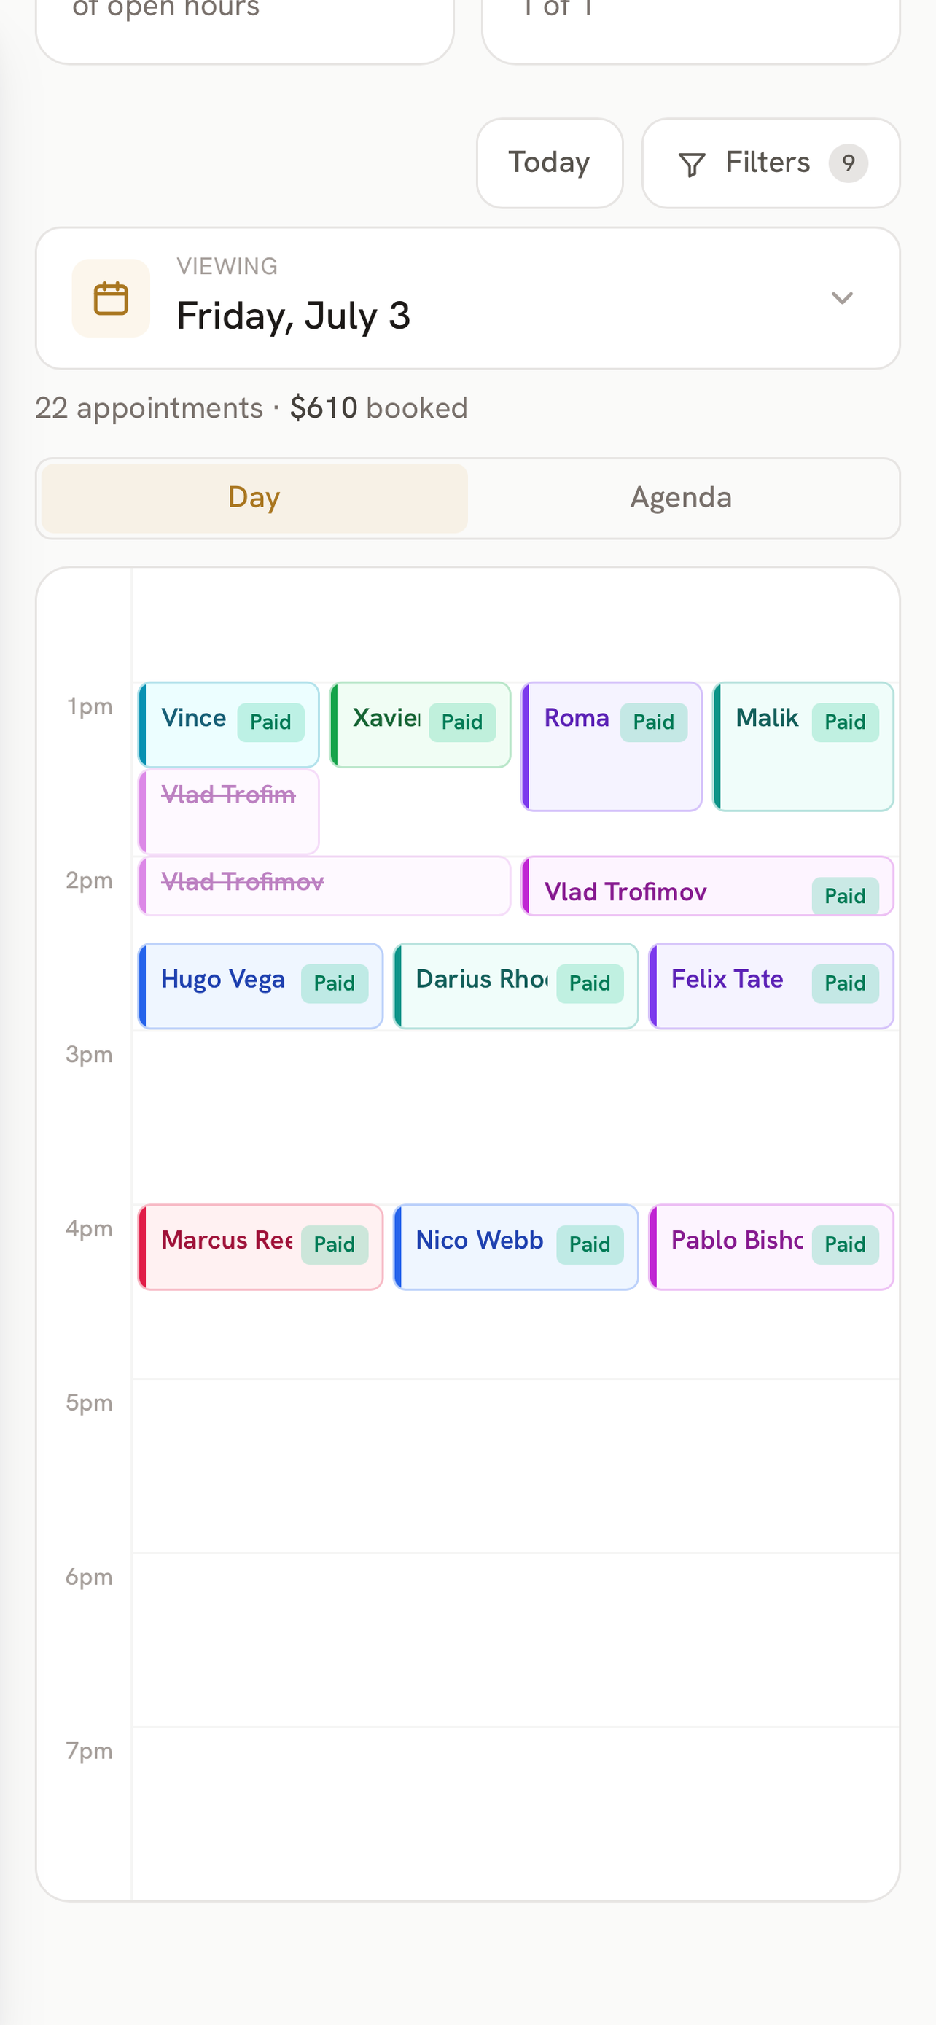This screenshot has width=936, height=2025.
Task: Open Felix Tate's appointment
Action: point(771,985)
